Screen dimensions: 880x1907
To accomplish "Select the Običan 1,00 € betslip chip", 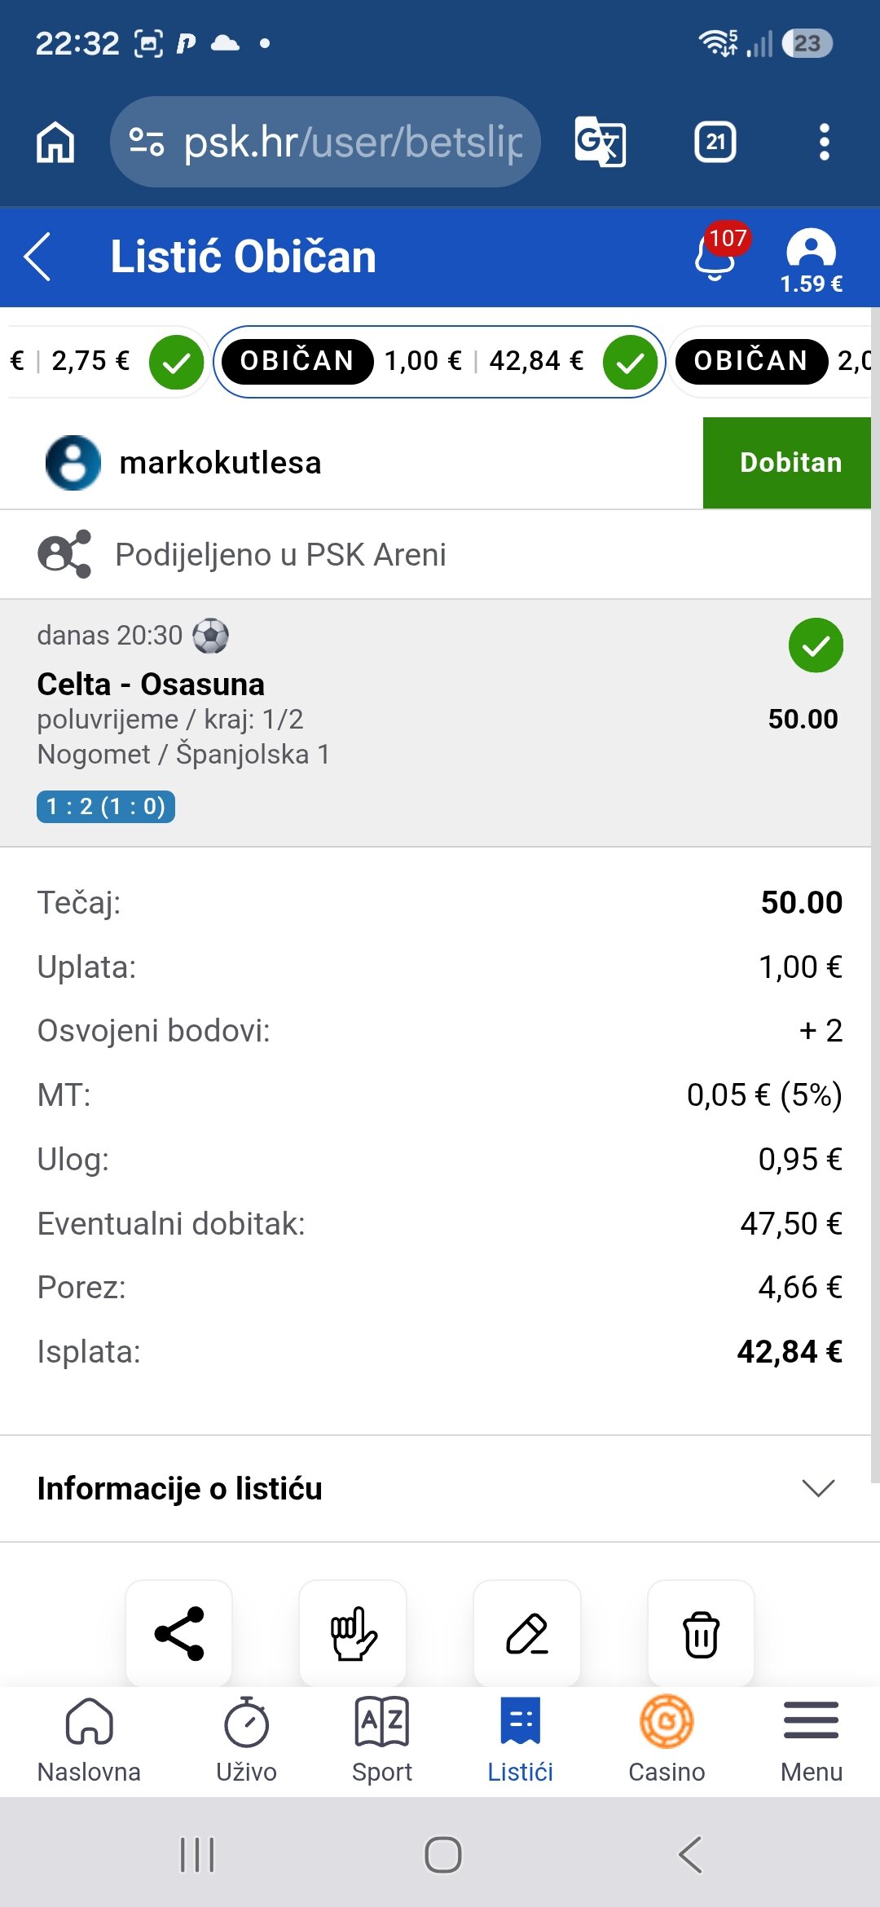I will (x=439, y=361).
